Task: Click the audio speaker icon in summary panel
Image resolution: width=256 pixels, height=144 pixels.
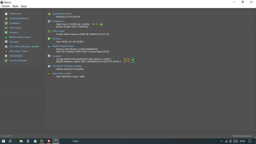Action: 49,74
